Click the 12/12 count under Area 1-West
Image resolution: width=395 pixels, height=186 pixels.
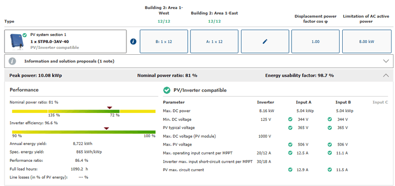(x=164, y=21)
